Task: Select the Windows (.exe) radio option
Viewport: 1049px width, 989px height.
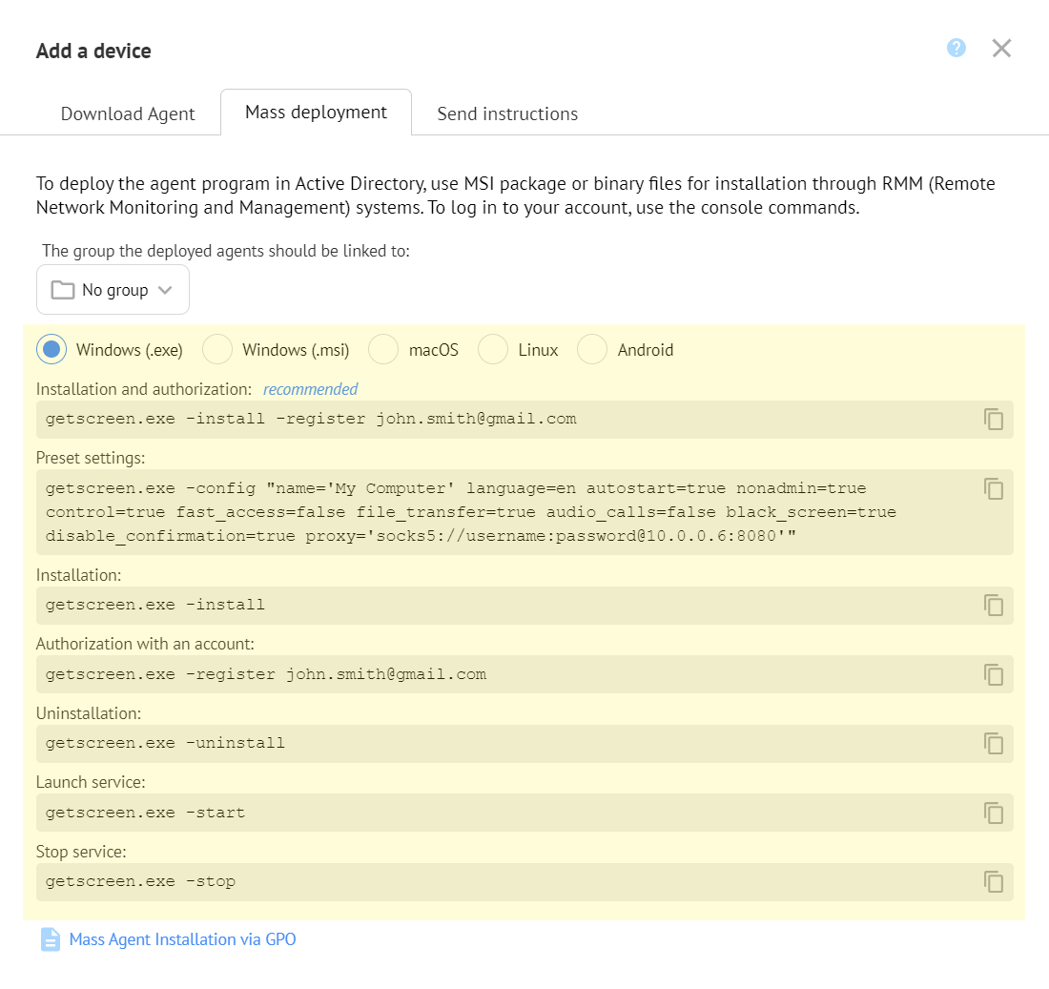Action: pyautogui.click(x=51, y=349)
